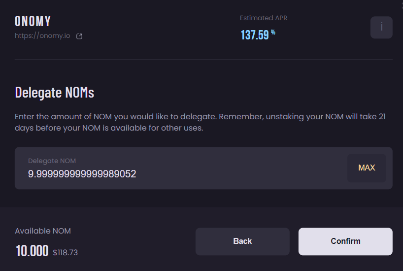Click the percent symbol next to APR
This screenshot has width=403, height=271.
(273, 33)
